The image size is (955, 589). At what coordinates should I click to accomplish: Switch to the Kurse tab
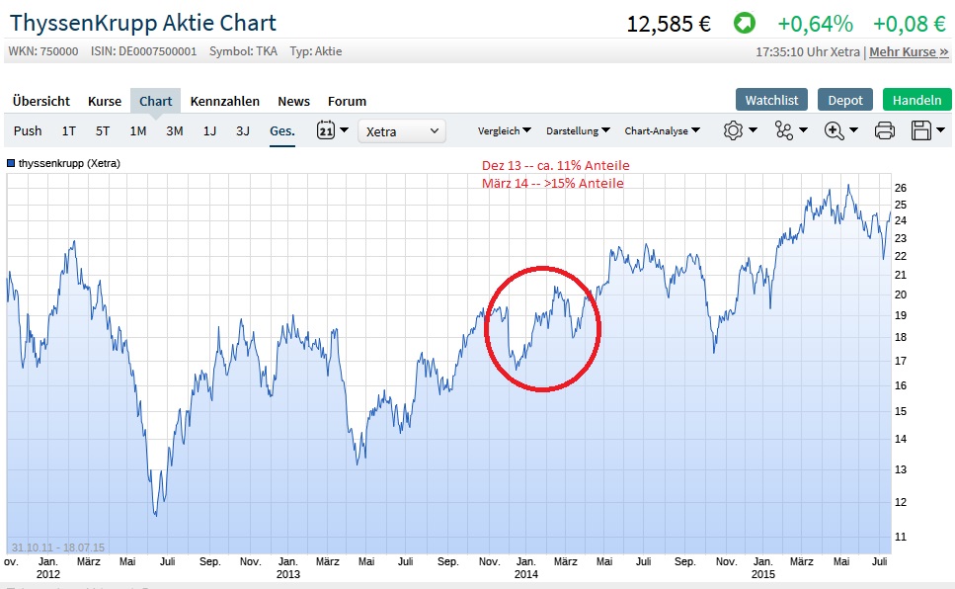[104, 101]
